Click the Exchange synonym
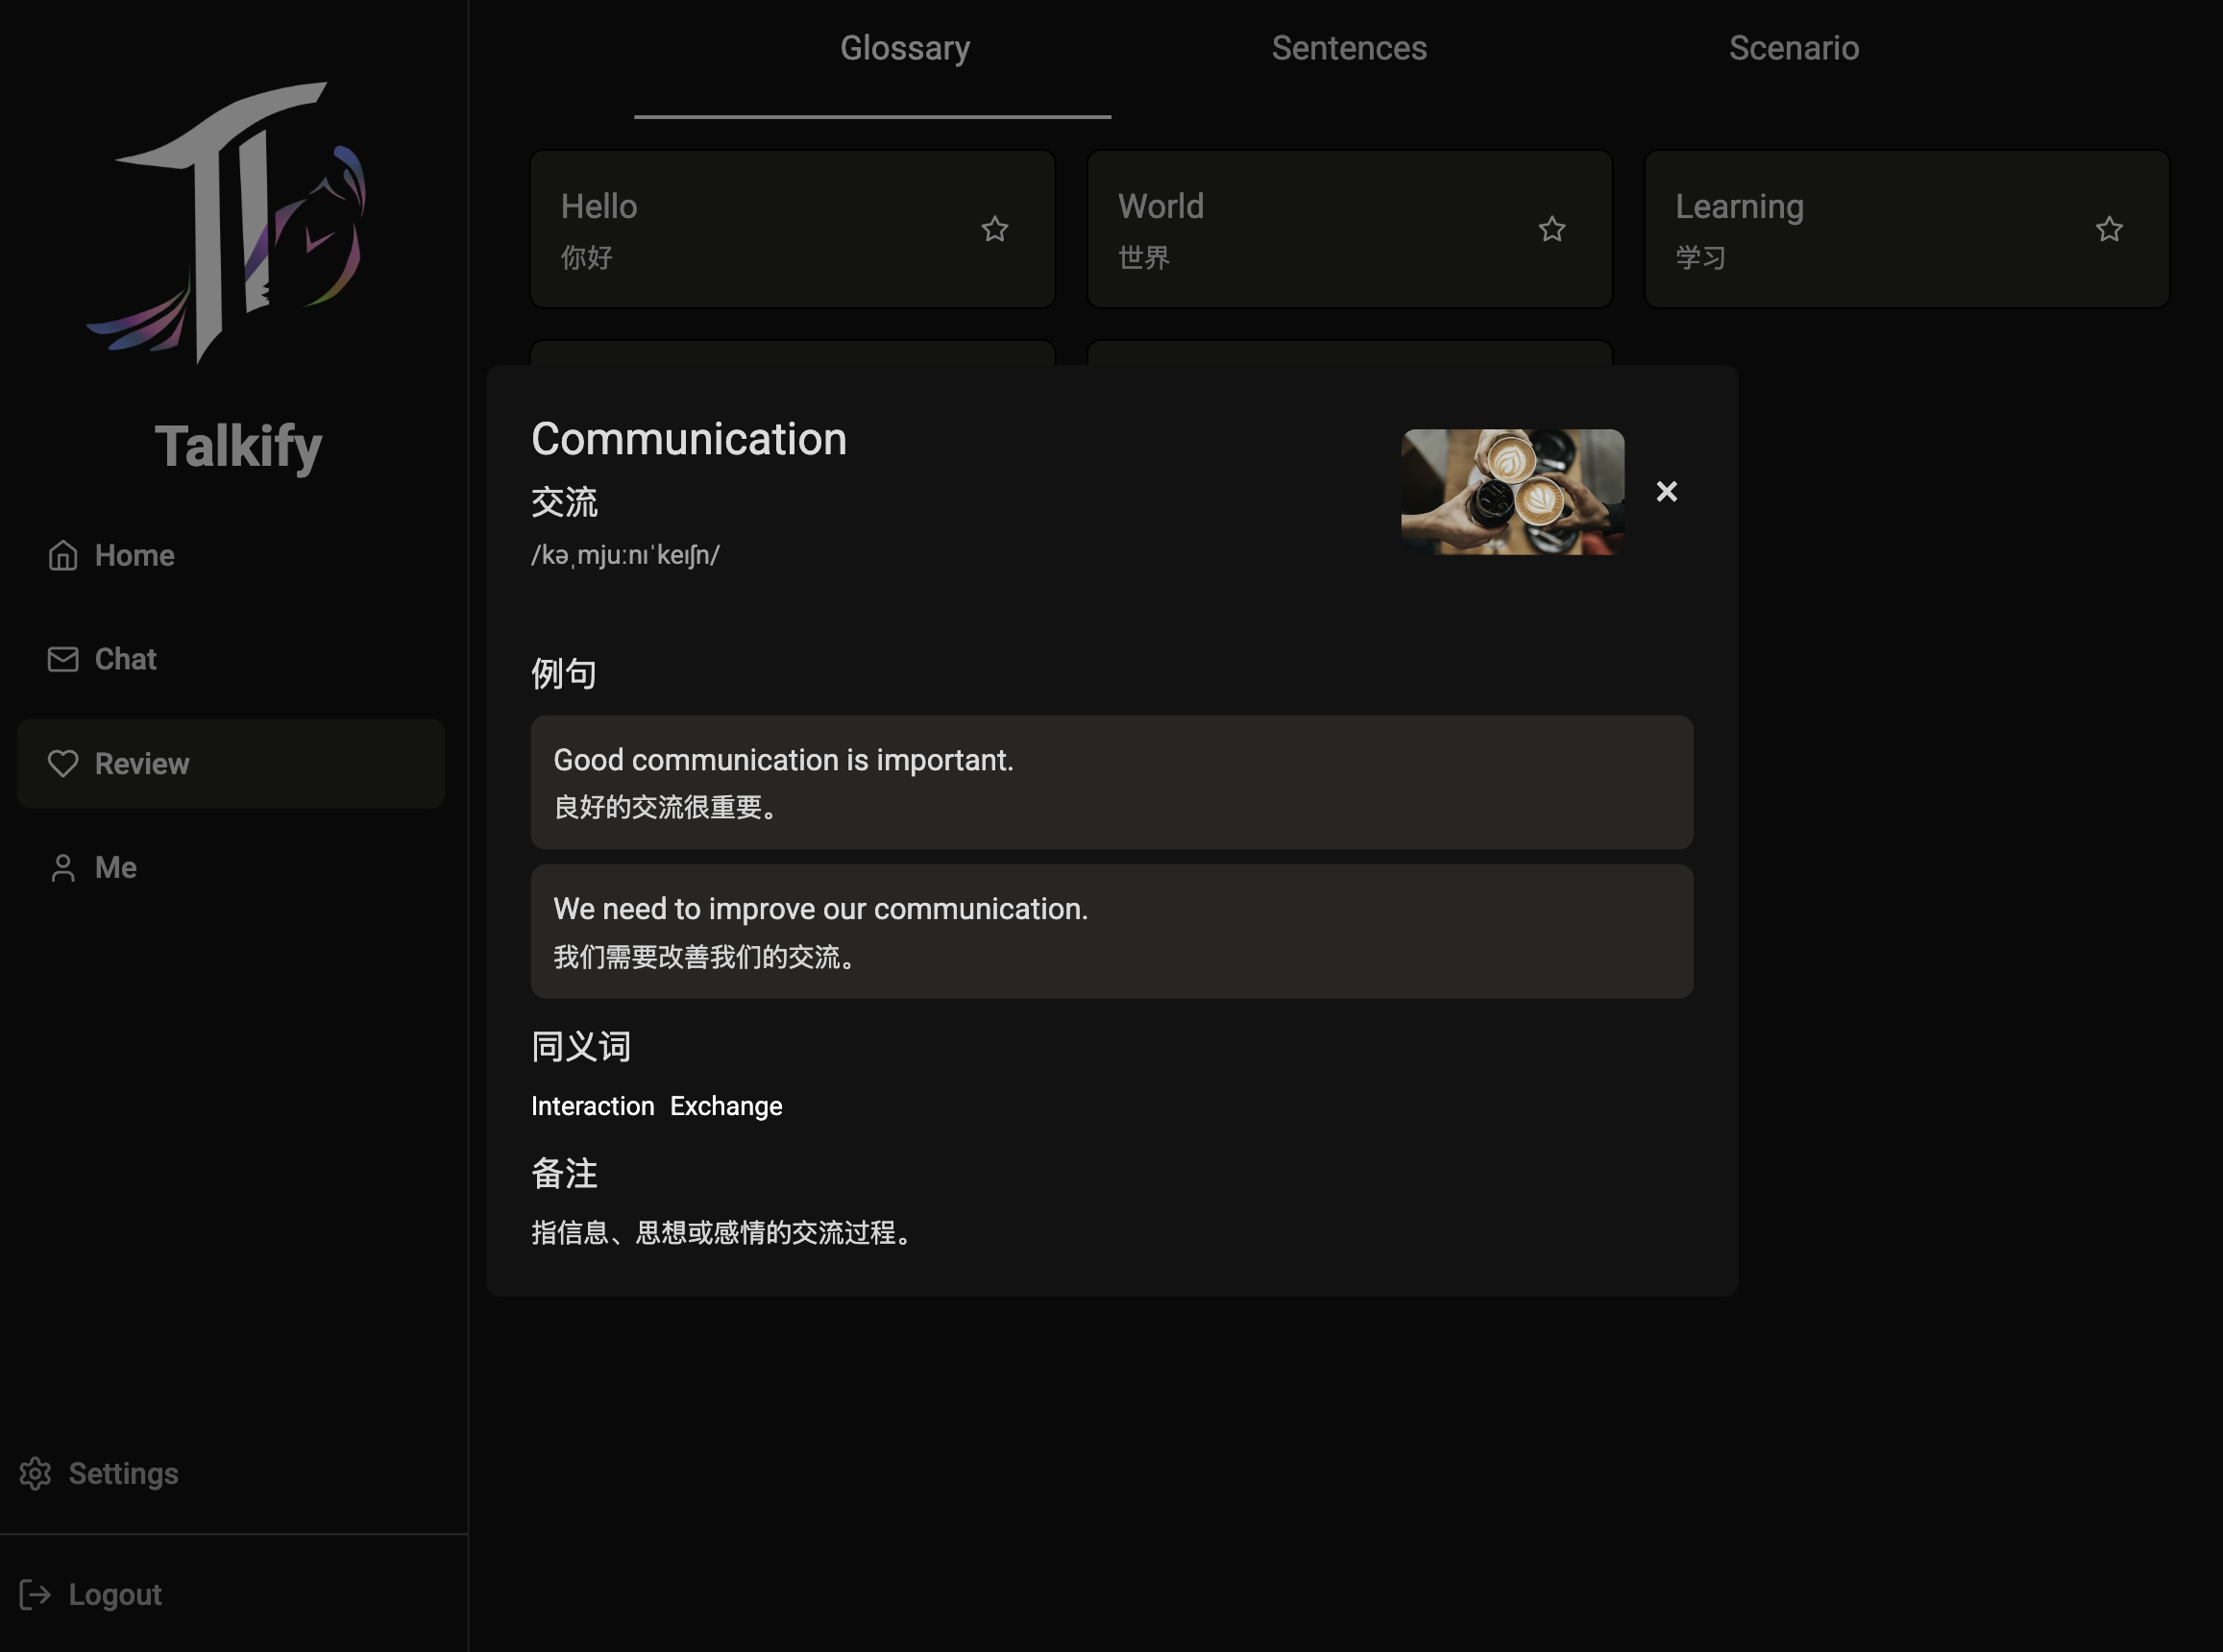 (x=726, y=1106)
